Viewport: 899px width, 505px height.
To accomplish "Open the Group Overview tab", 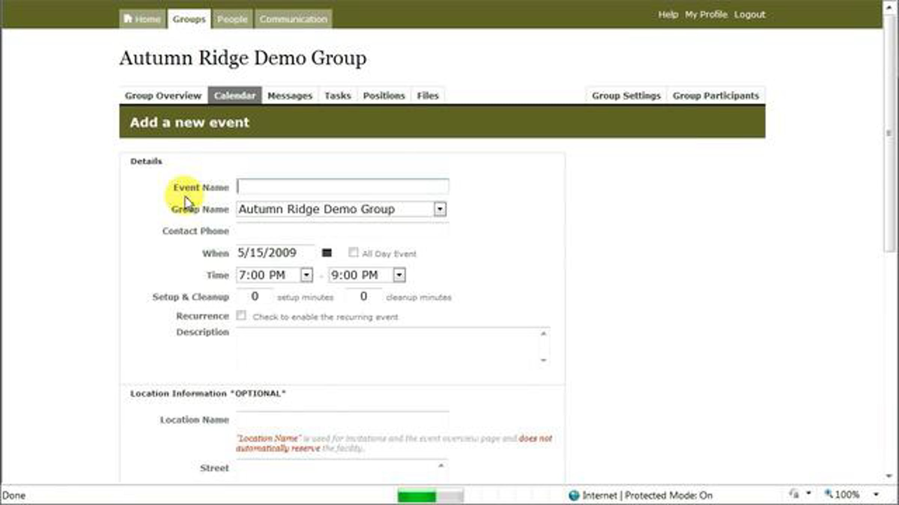I will click(163, 96).
